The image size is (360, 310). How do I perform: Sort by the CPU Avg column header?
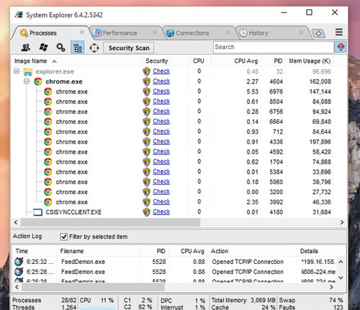(x=246, y=61)
